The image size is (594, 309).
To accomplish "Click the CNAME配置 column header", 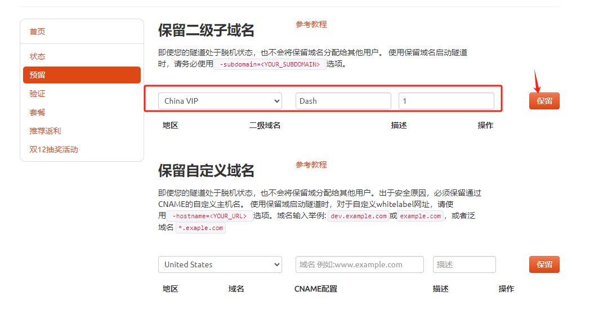I will tap(315, 289).
